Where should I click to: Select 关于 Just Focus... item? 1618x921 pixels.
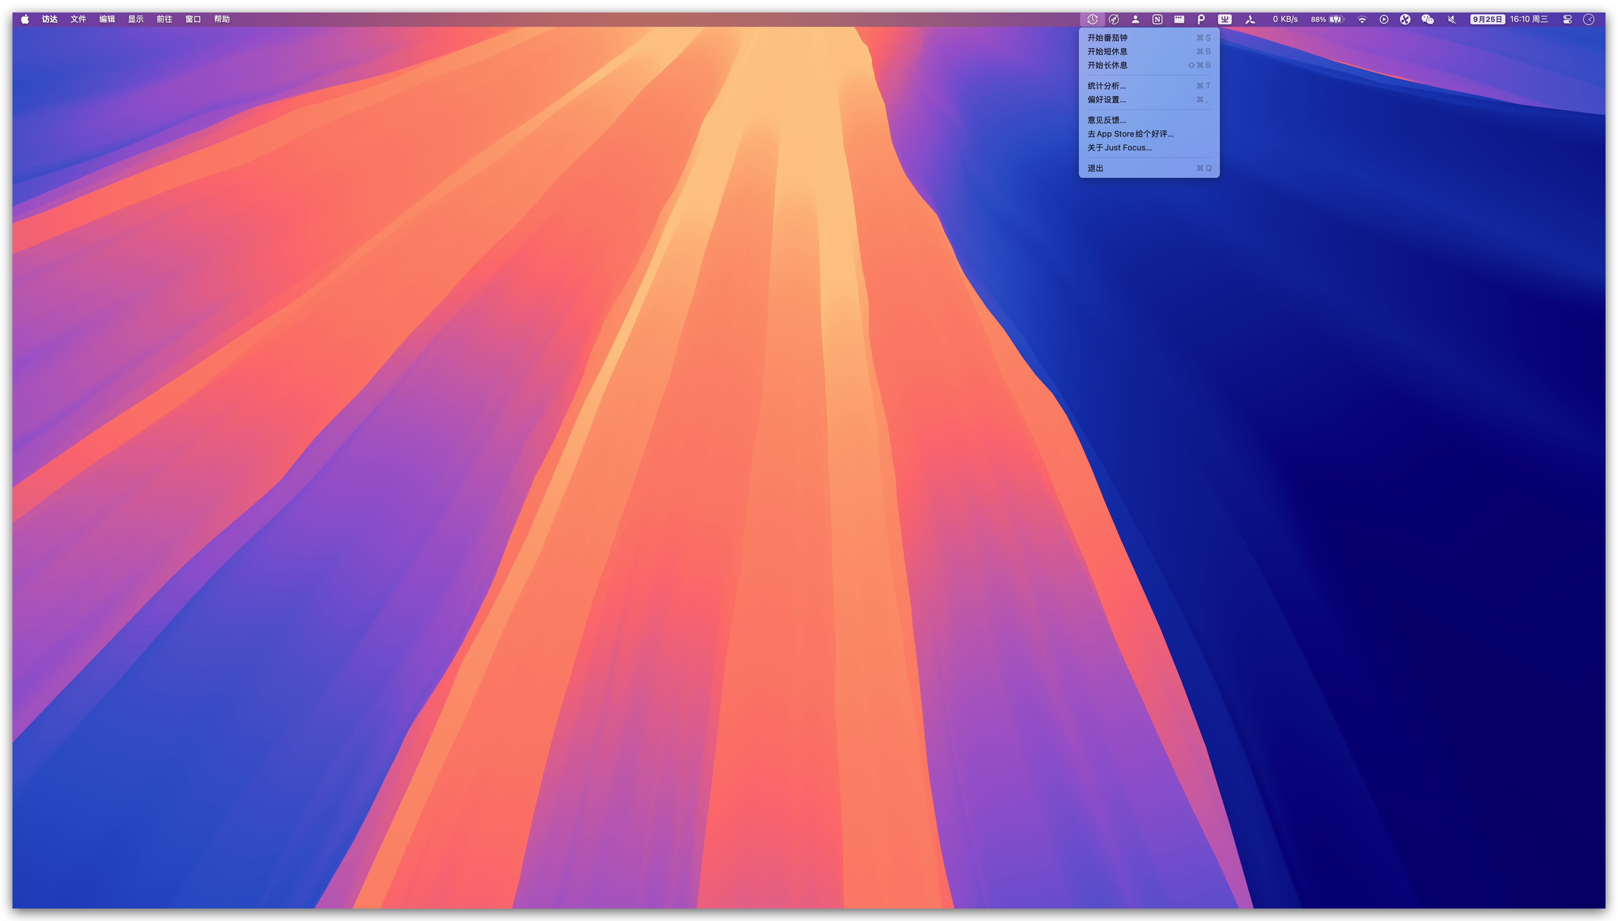click(x=1119, y=148)
